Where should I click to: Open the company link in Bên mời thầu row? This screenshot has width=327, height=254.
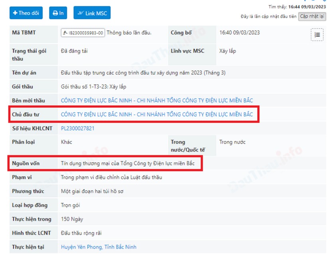(156, 100)
